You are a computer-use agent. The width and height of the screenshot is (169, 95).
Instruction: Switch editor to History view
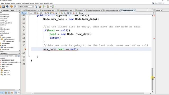coord(30,13)
